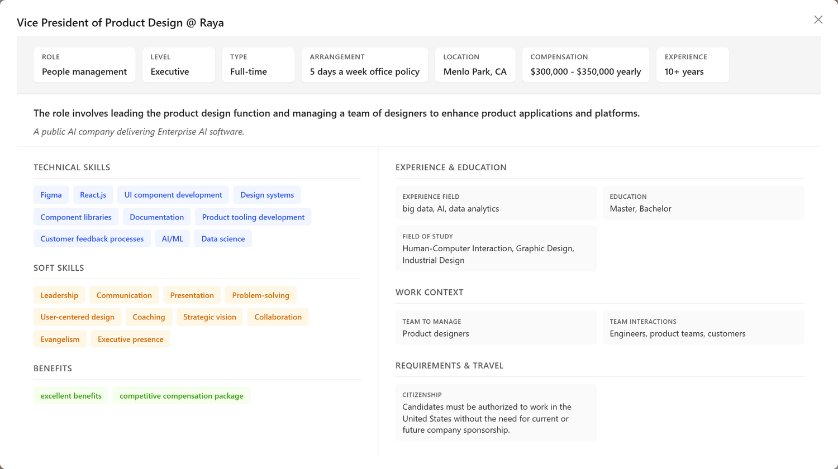The width and height of the screenshot is (838, 469).
Task: Select the React.js skill tag
Action: [x=93, y=195]
